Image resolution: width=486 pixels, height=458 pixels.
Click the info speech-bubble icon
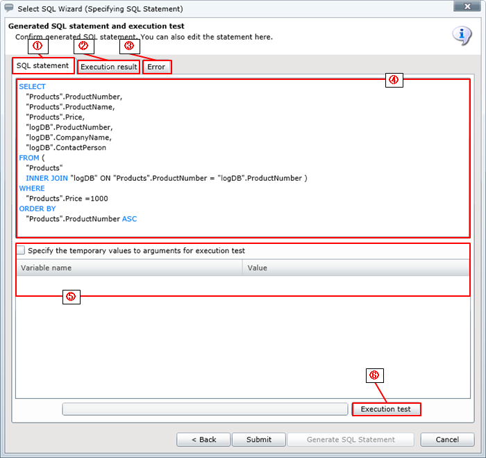click(x=462, y=35)
